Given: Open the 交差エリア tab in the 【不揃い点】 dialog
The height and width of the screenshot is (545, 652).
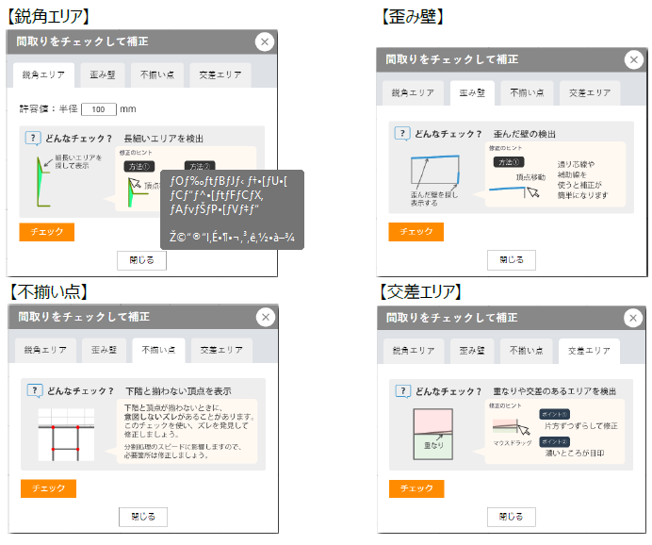Looking at the screenshot, I should coord(221,351).
